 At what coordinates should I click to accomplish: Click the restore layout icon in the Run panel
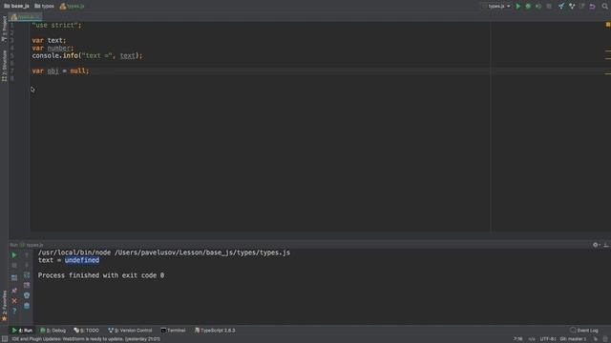14,277
